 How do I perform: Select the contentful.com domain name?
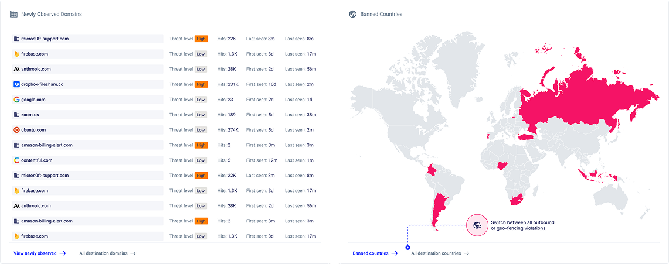(37, 160)
